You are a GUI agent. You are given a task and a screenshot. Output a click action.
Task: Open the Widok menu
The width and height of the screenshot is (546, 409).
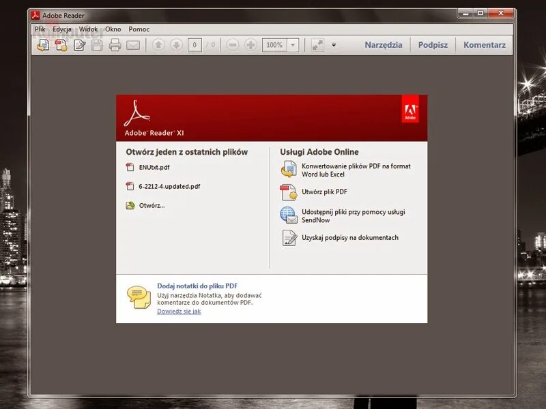pyautogui.click(x=89, y=29)
